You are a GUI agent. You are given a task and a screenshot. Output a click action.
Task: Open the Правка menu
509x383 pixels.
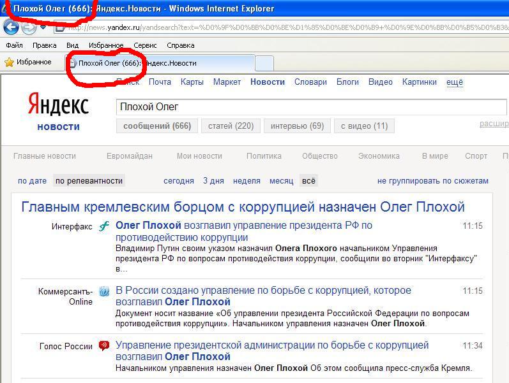[x=45, y=45]
